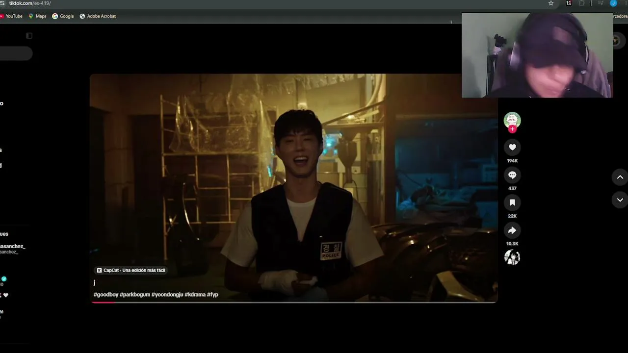The width and height of the screenshot is (628, 353).
Task: Open the #fyp hashtag
Action: (212, 295)
